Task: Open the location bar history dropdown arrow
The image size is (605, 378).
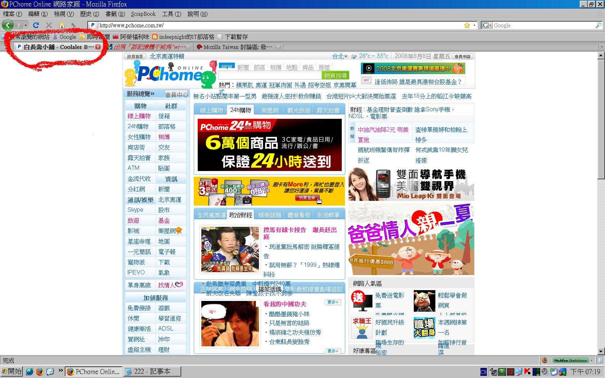Action: pyautogui.click(x=474, y=25)
